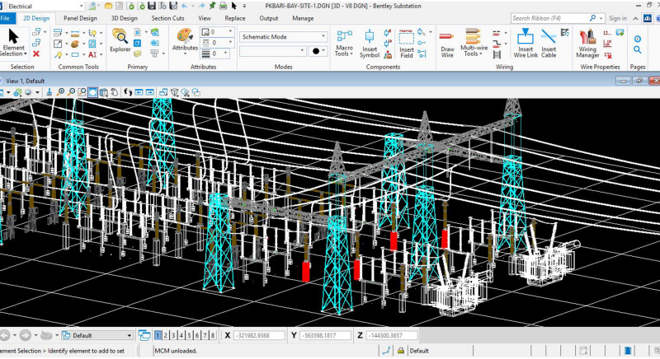The width and height of the screenshot is (660, 359).
Task: Toggle view number 1 button
Action: pyautogui.click(x=158, y=336)
